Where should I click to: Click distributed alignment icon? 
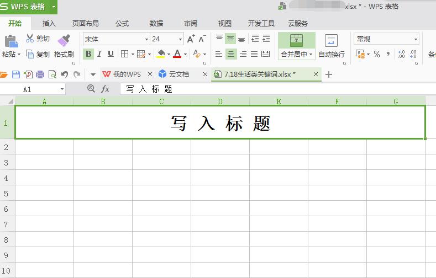266,54
